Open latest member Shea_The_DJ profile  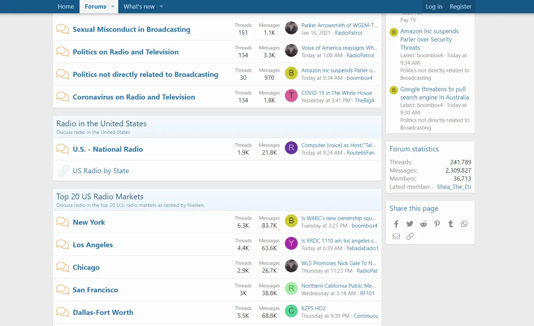(454, 187)
